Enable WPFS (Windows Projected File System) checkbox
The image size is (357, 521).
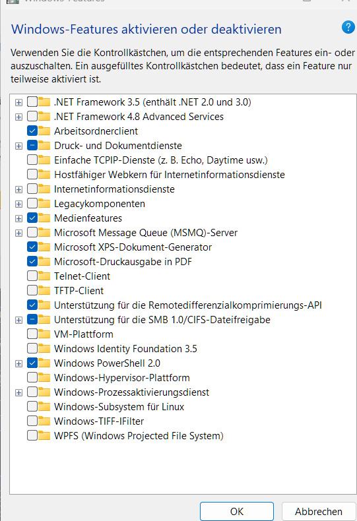pyautogui.click(x=32, y=435)
